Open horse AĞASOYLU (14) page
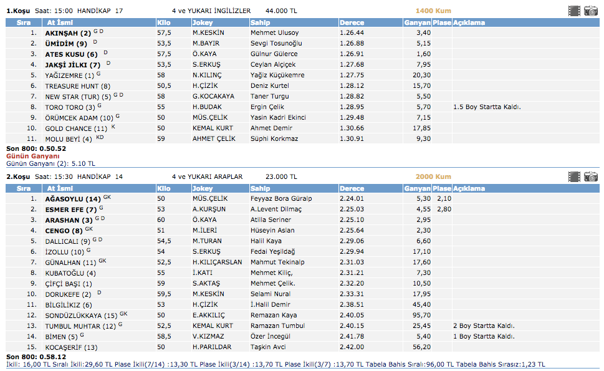The image size is (604, 371). 73,199
